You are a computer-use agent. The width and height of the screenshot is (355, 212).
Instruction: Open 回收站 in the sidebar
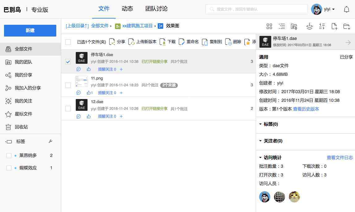point(21,127)
